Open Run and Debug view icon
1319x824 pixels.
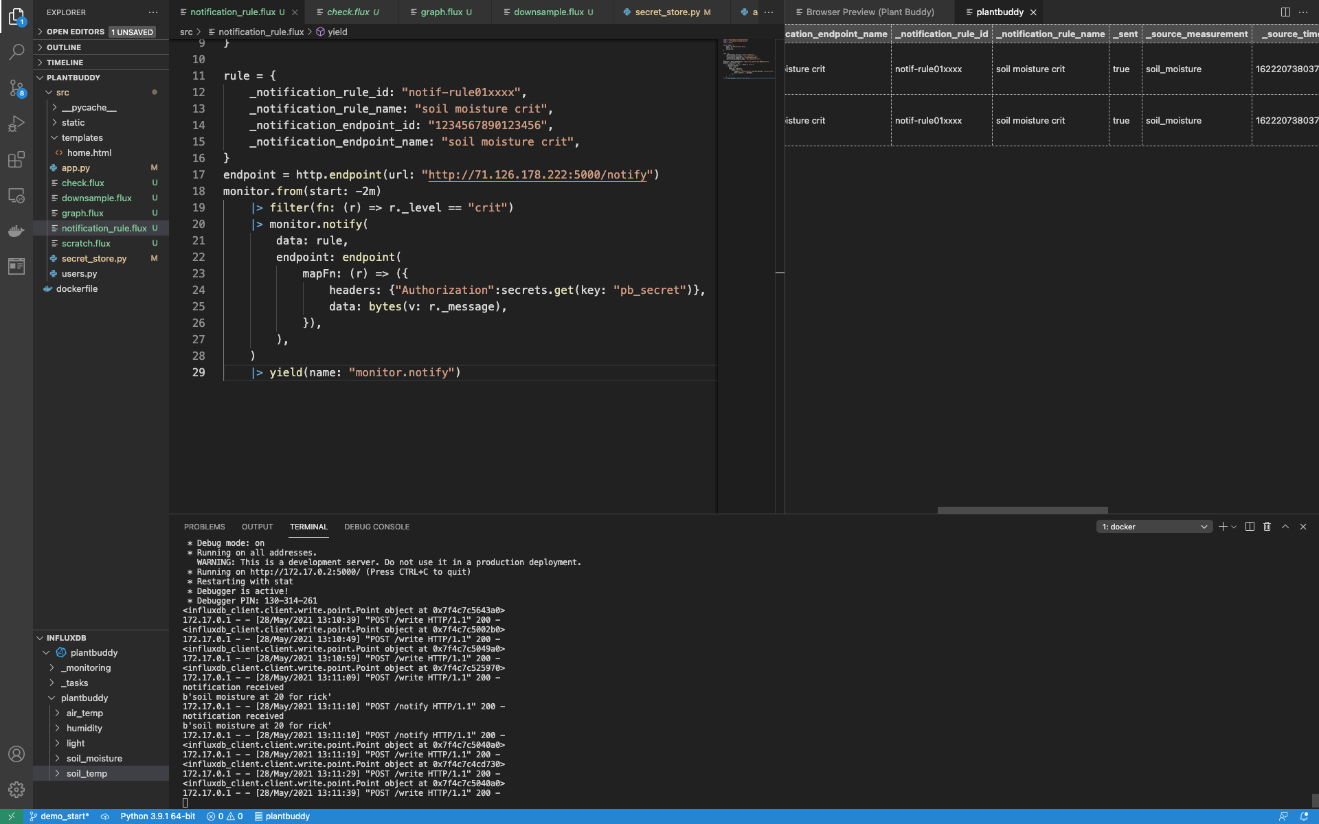point(16,124)
